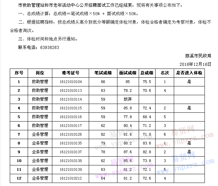Viewport: 218px width, 186px height.
Task: Click written score 64
Action: 103,178
